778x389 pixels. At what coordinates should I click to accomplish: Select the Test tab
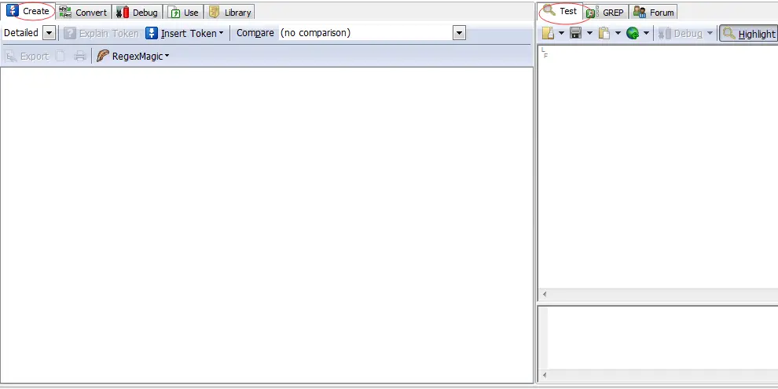tap(560, 12)
